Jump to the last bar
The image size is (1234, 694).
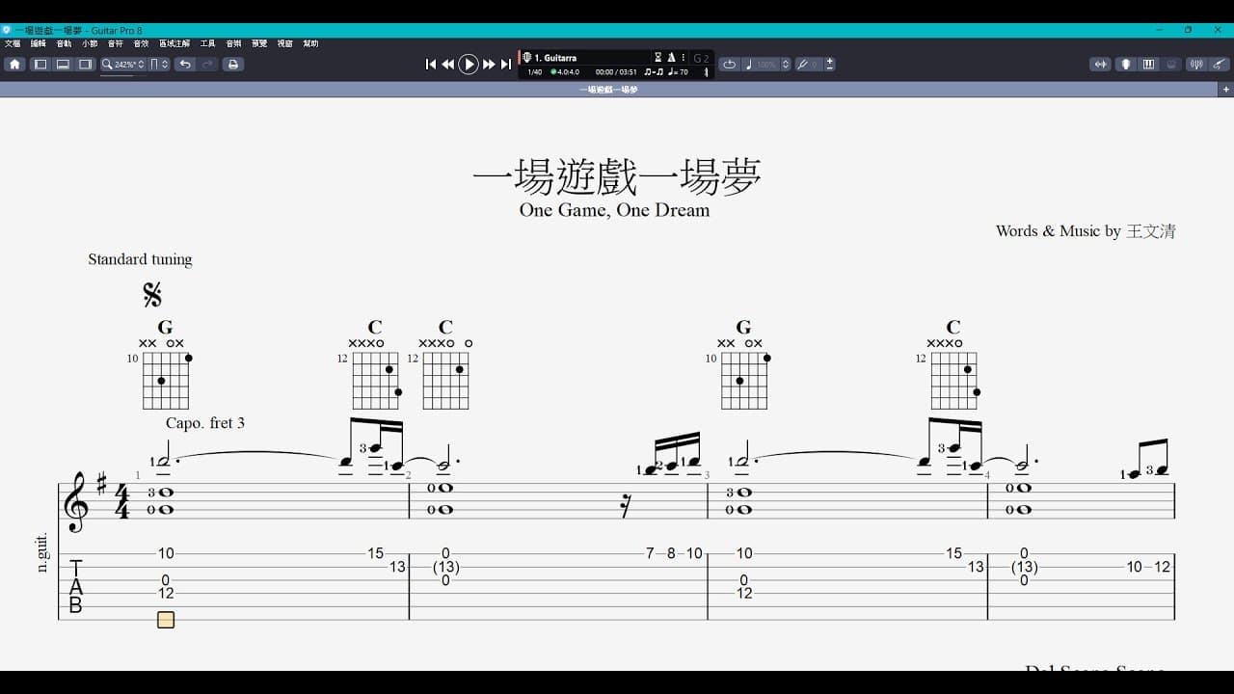(505, 65)
